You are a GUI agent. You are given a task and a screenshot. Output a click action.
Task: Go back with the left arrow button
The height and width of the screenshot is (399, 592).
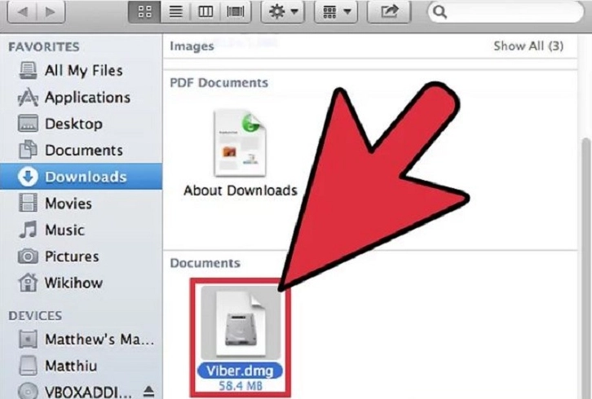pyautogui.click(x=22, y=12)
